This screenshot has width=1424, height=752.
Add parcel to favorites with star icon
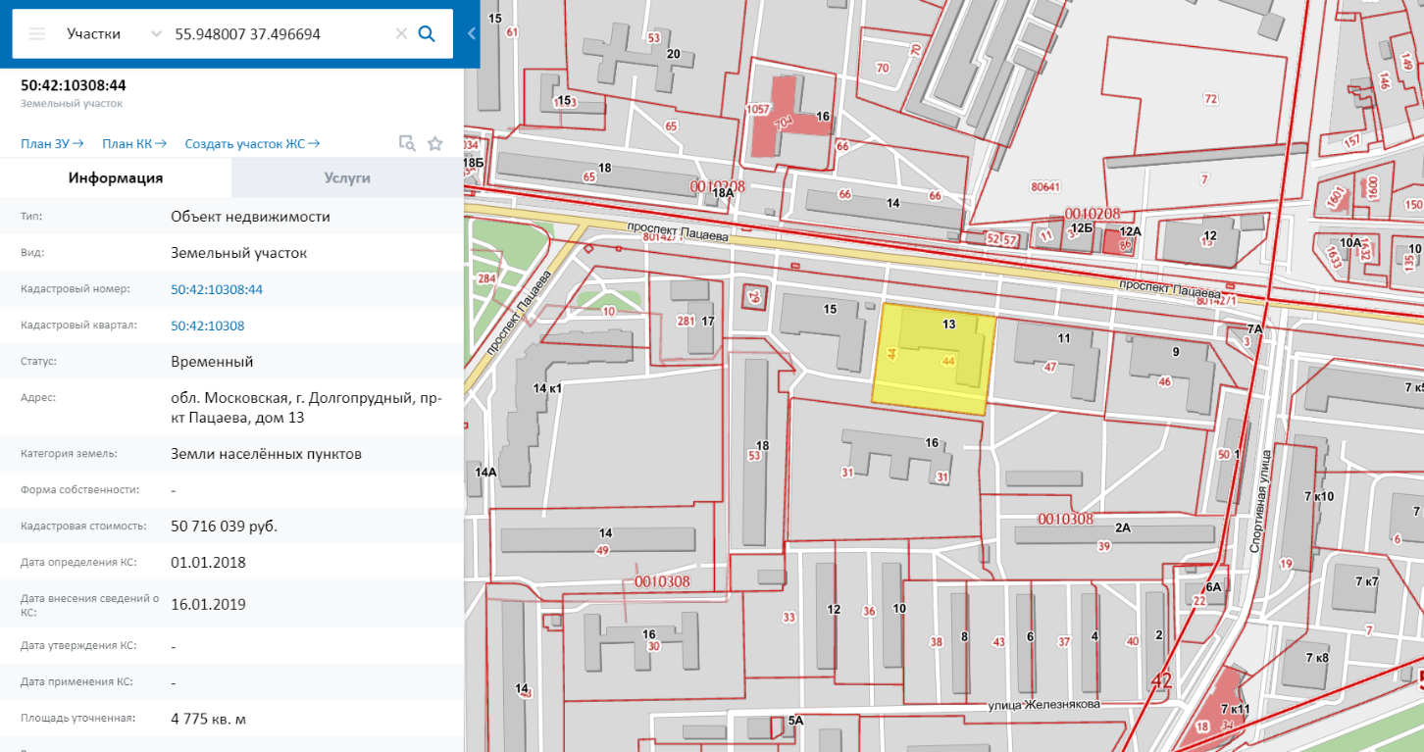(435, 144)
